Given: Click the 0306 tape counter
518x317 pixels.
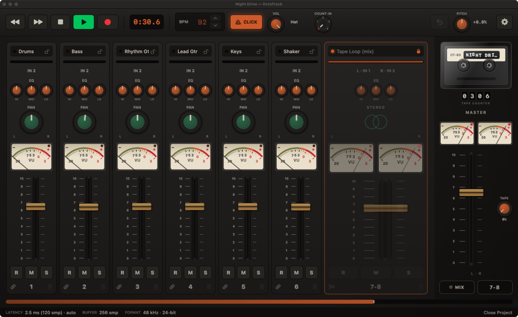Looking at the screenshot, I should 476,96.
